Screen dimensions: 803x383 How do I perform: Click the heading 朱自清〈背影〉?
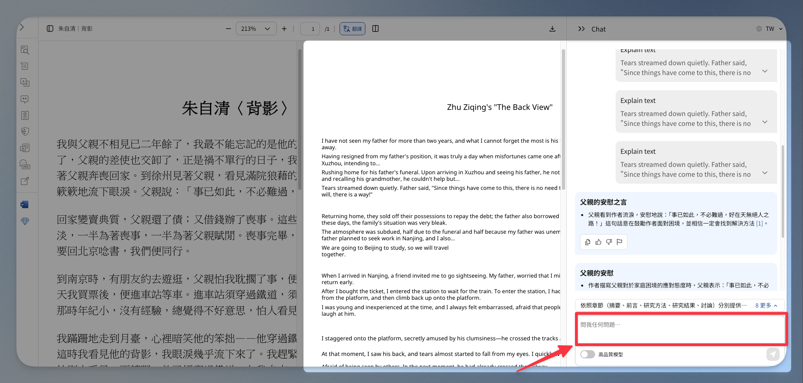(235, 109)
